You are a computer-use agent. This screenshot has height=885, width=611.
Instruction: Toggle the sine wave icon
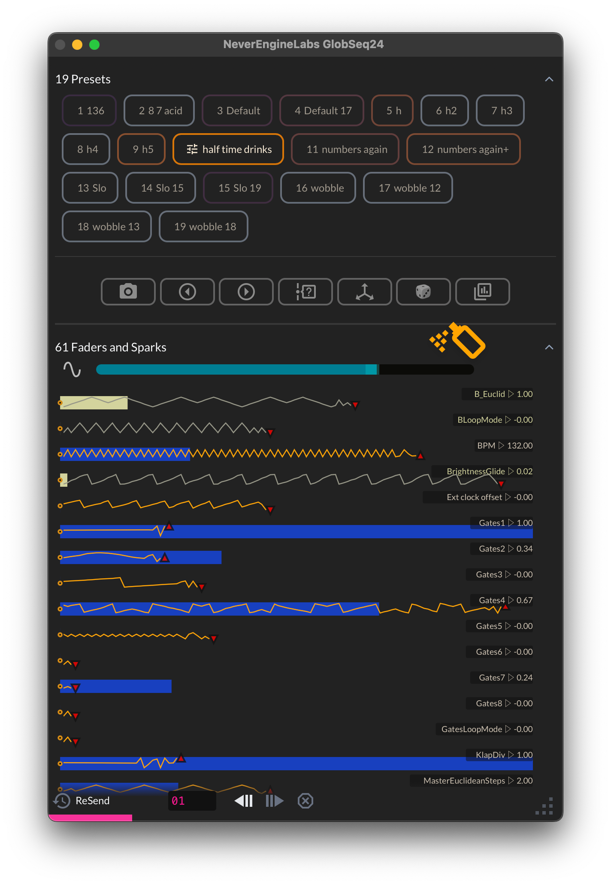pos(72,369)
